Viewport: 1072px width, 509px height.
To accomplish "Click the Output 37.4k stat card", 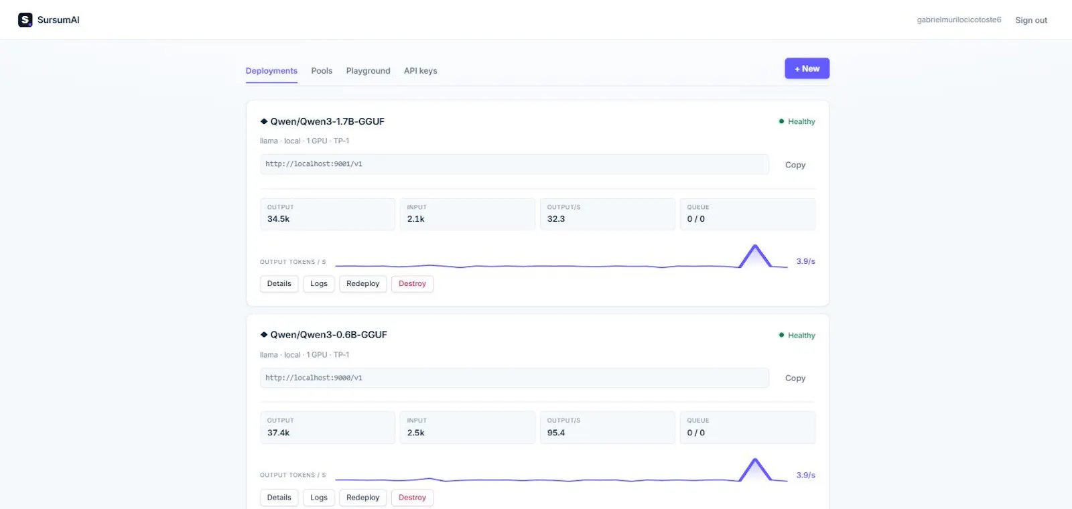I will [x=328, y=428].
